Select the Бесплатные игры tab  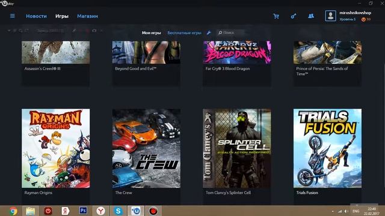pyautogui.click(x=185, y=32)
